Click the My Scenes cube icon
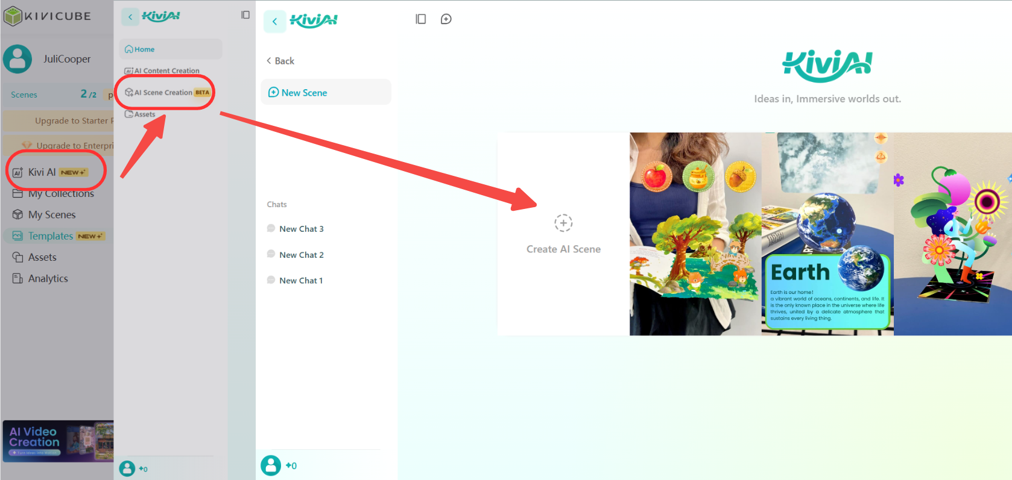This screenshot has width=1012, height=480. (17, 214)
